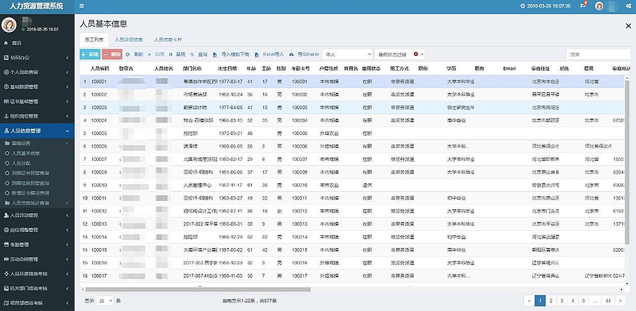The height and width of the screenshot is (311, 636).
Task: Click the icon beside 基础数据管理
Action: tap(6, 86)
